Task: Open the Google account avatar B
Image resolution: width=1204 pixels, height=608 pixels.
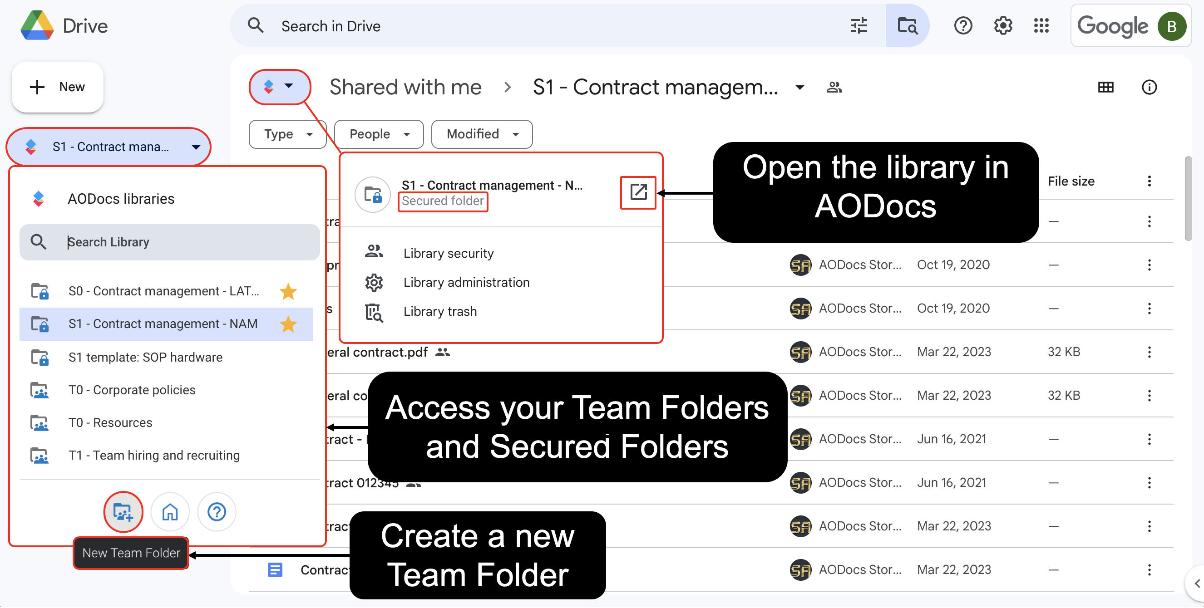Action: [x=1171, y=27]
